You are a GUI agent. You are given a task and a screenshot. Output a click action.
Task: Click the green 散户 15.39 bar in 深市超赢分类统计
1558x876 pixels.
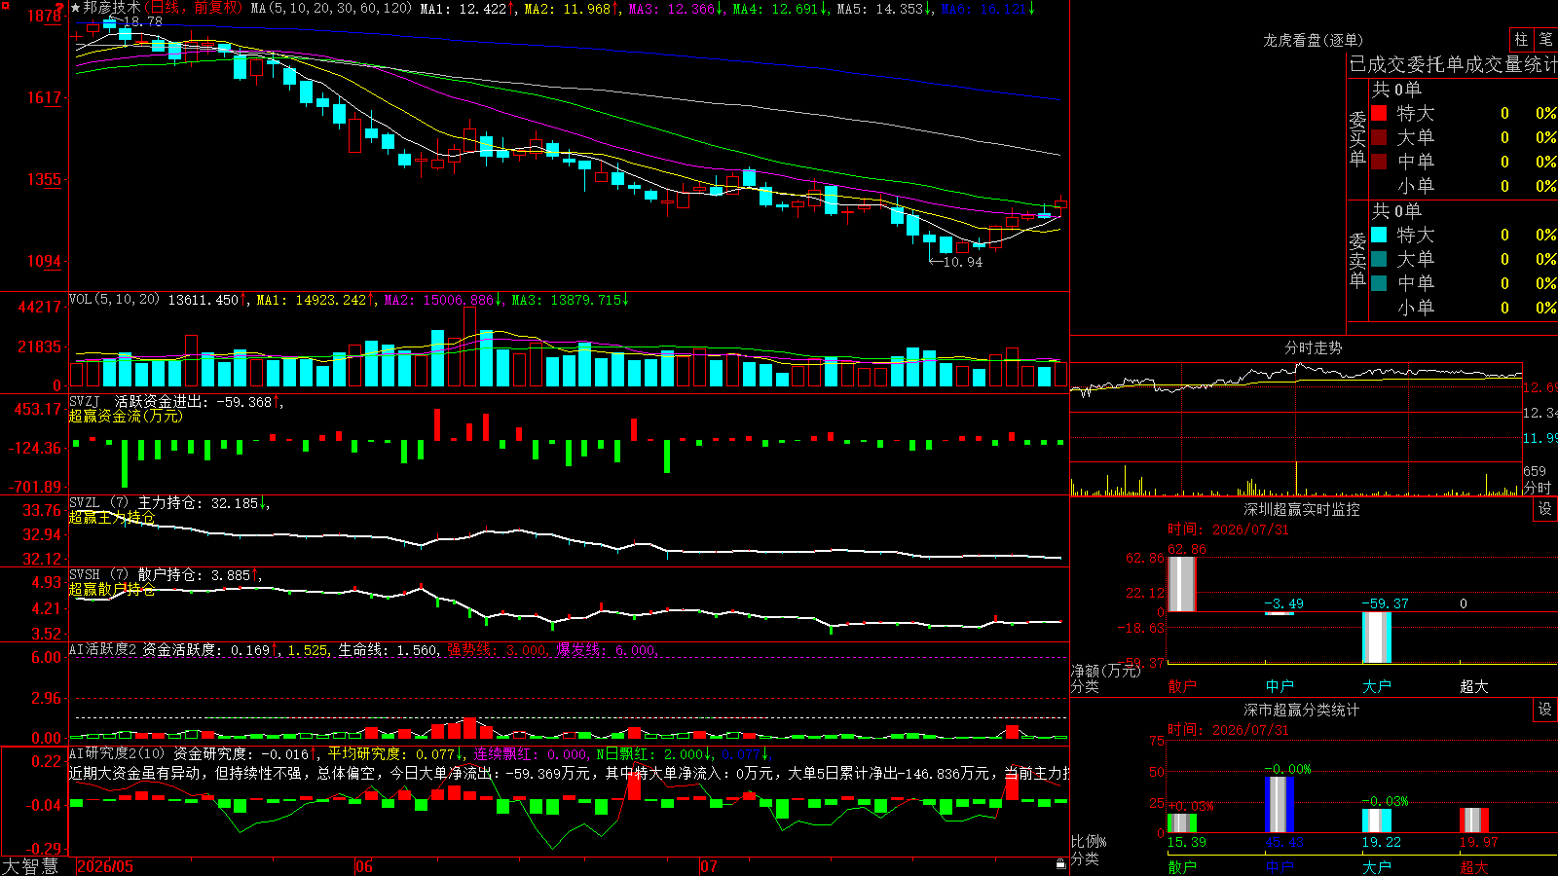coord(1182,822)
